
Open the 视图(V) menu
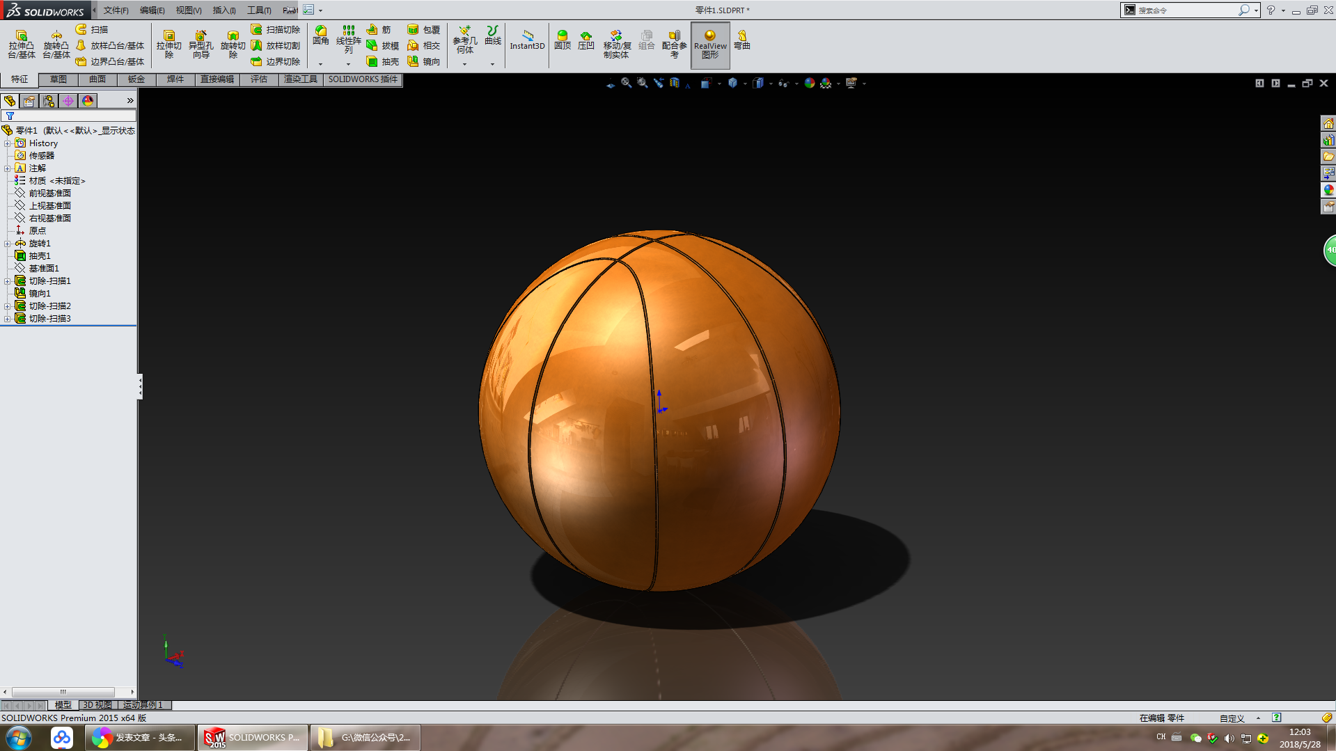tap(189, 10)
